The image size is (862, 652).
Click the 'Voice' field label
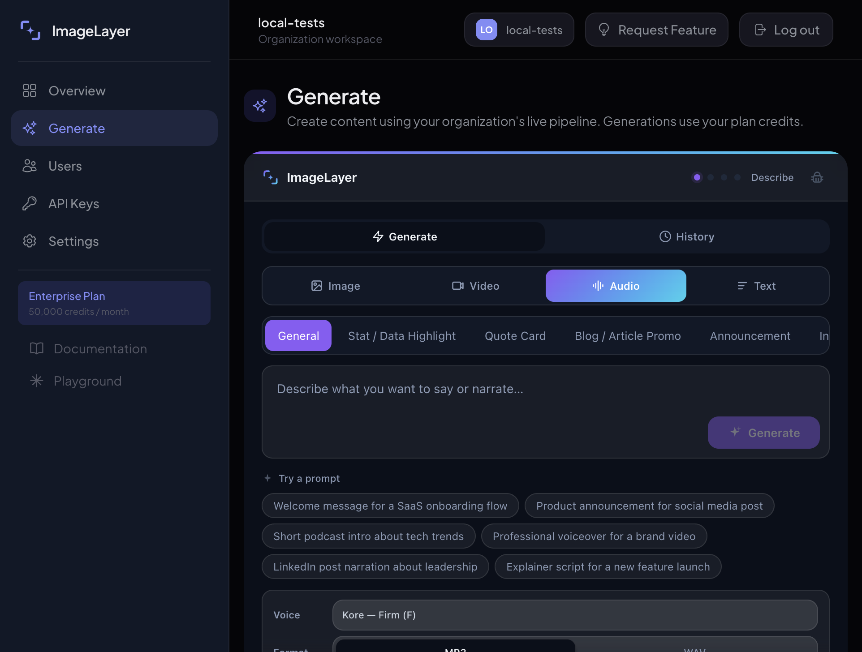(287, 615)
